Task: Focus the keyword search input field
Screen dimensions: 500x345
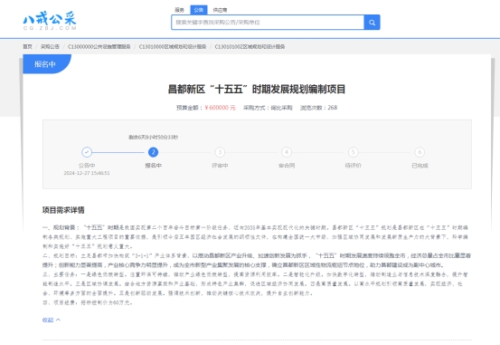Action: coord(268,23)
